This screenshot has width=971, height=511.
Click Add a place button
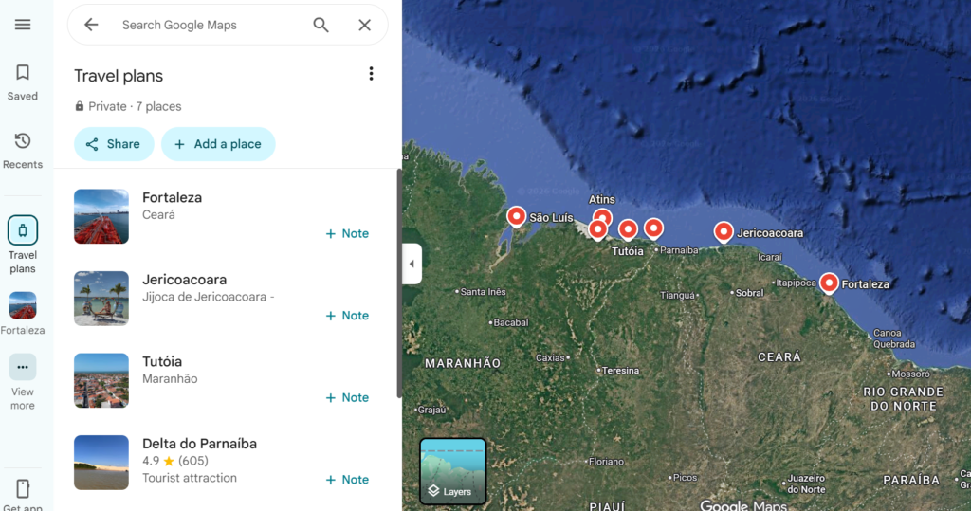(218, 144)
